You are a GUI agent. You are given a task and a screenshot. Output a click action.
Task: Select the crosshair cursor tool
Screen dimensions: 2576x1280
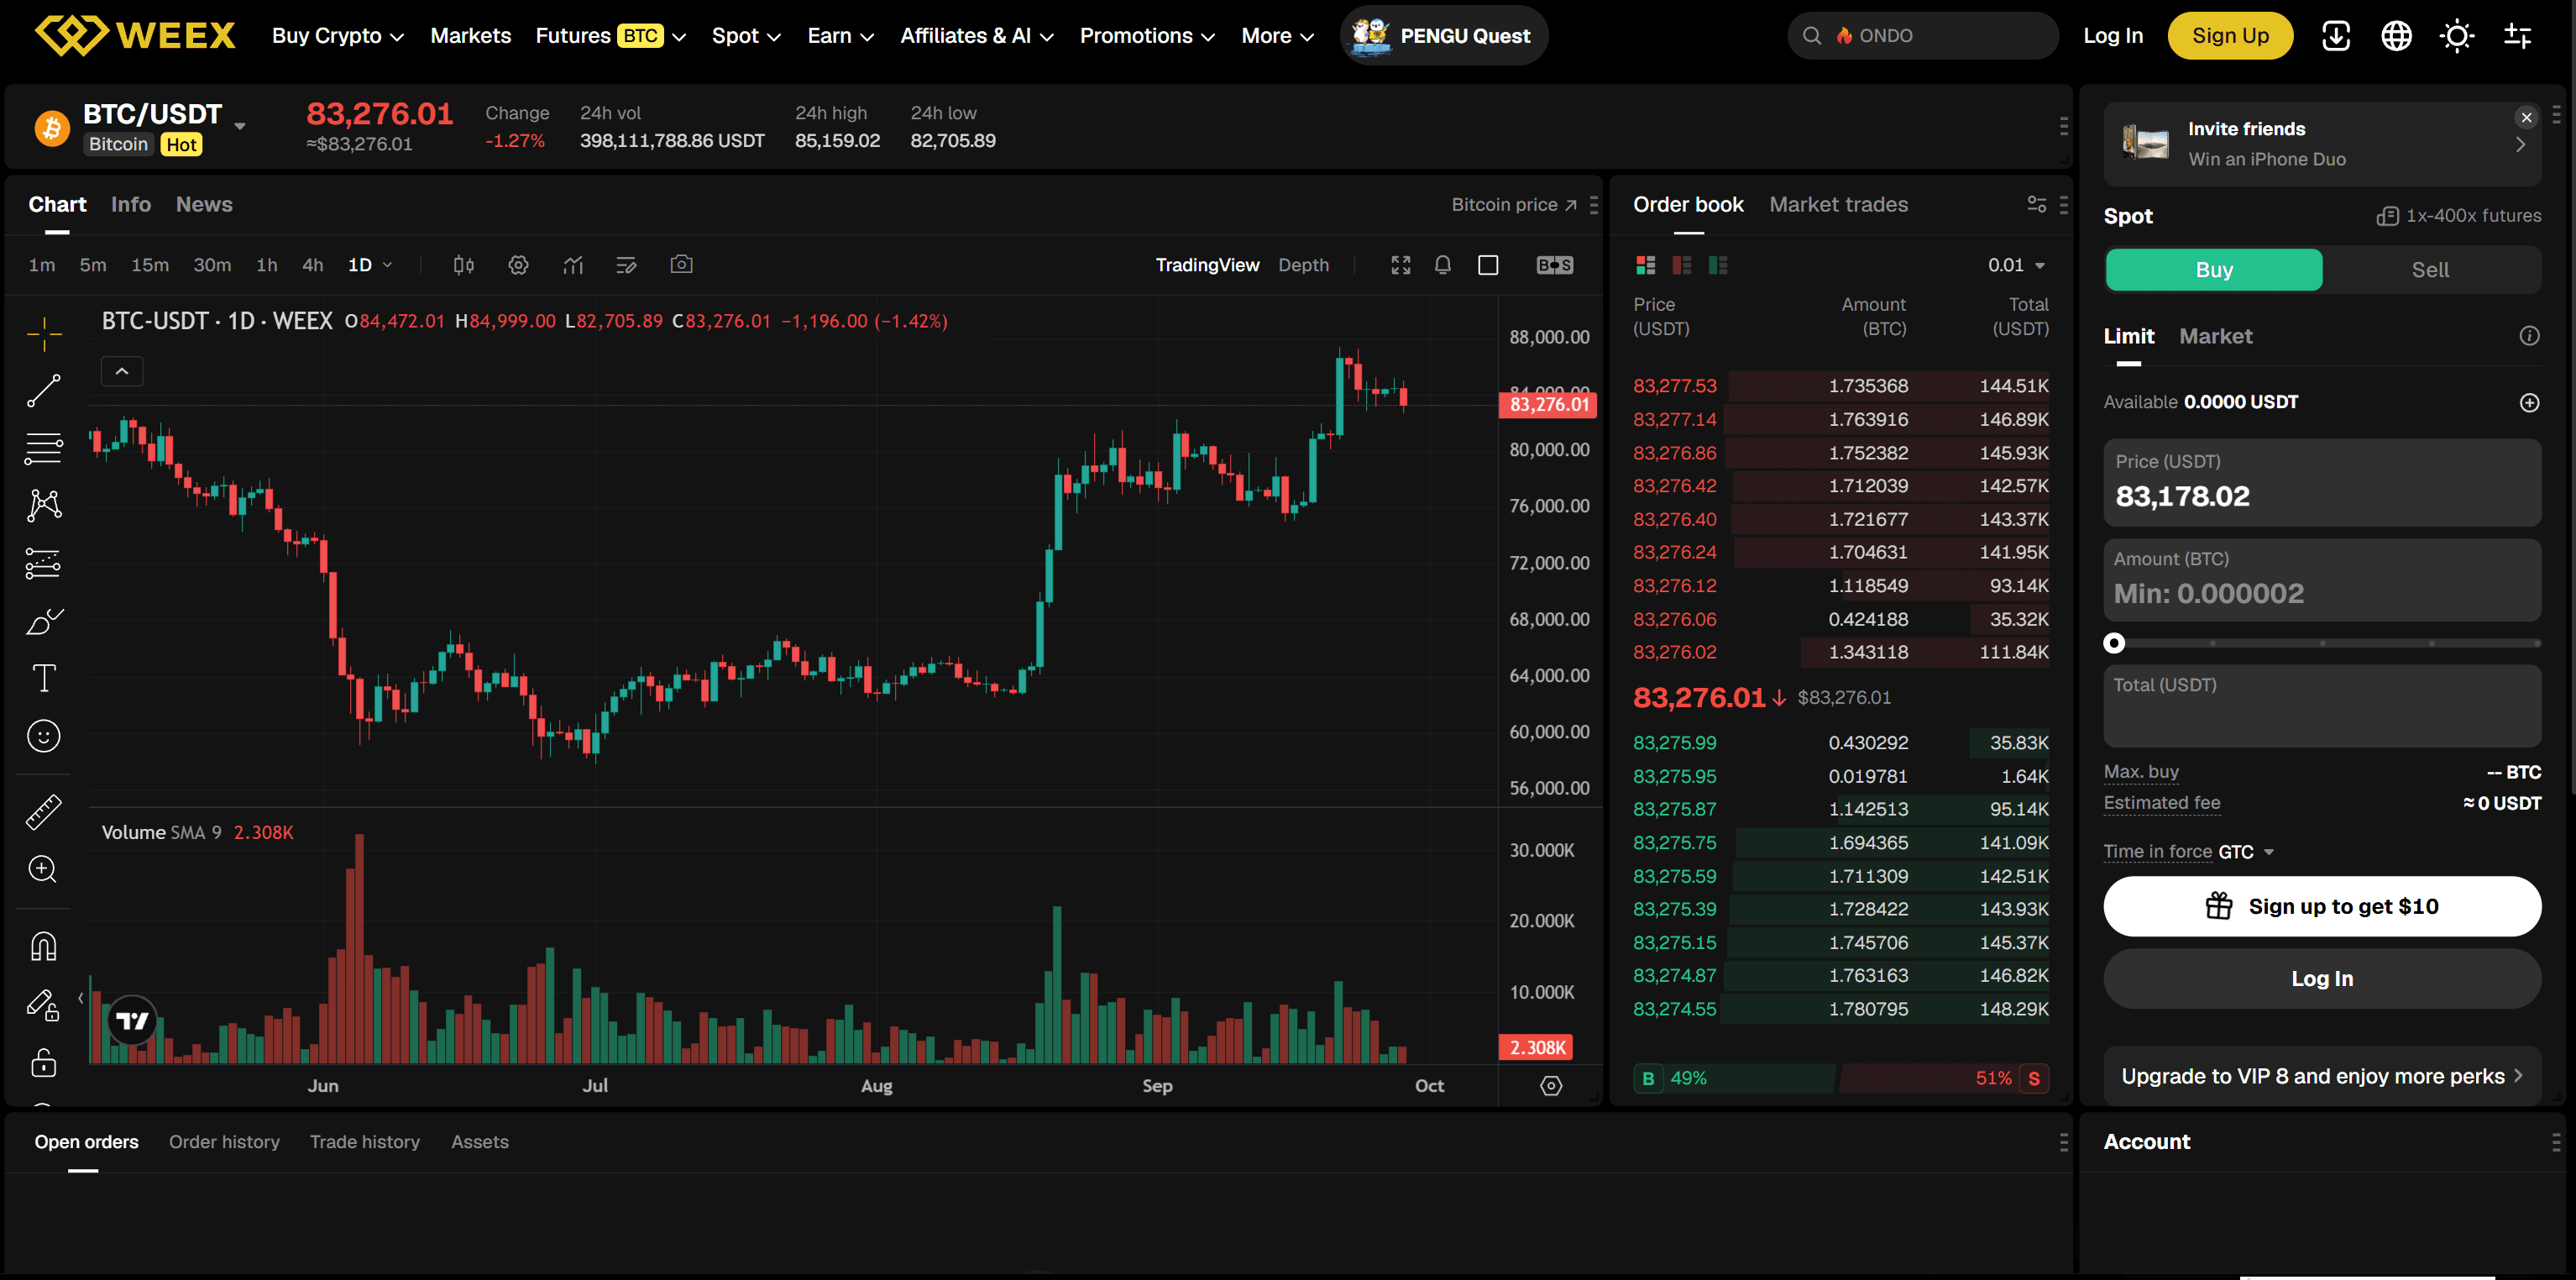(44, 334)
